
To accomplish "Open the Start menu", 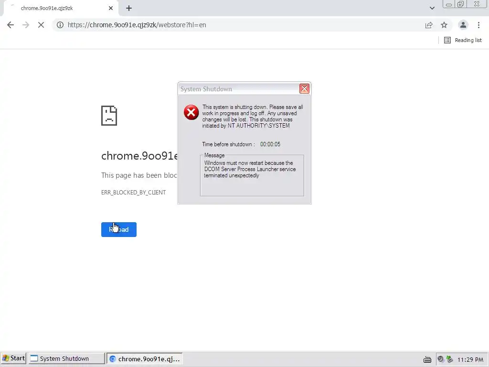I will [x=14, y=358].
